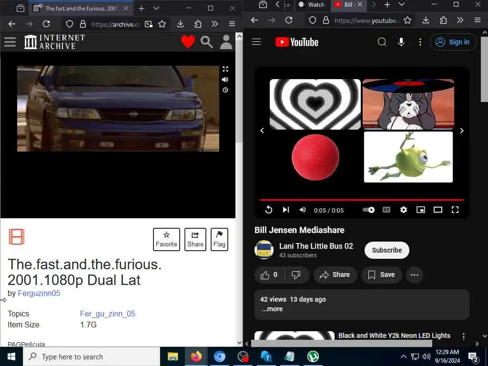Skip to next YouTube video
Screen dimensions: 488x366
pyautogui.click(x=286, y=210)
